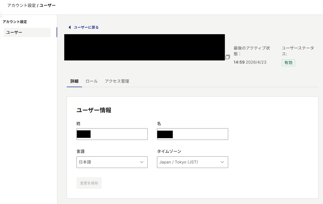Open the 言語 dropdown showing 日本語
Image resolution: width=323 pixels, height=204 pixels.
point(112,162)
